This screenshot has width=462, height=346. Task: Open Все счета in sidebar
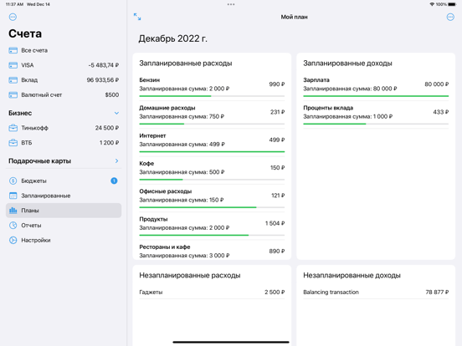(x=64, y=50)
